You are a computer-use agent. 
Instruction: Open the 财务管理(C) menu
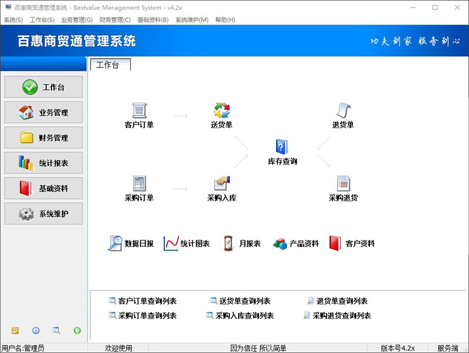coord(115,20)
